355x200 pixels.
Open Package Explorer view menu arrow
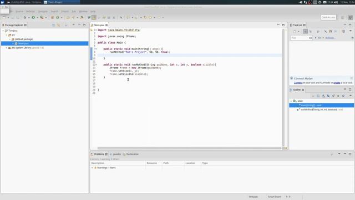(73, 24)
